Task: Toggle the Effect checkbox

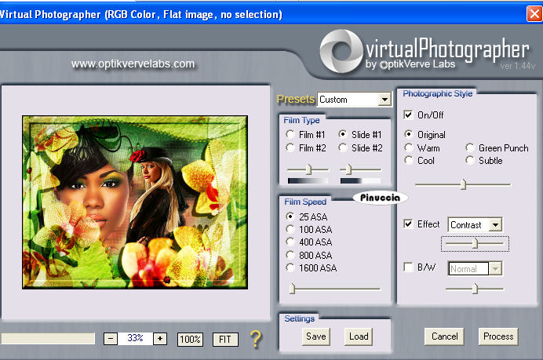Action: point(408,224)
